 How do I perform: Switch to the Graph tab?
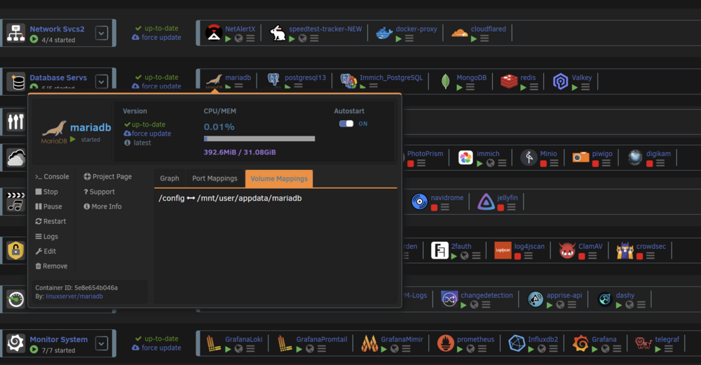(x=170, y=178)
